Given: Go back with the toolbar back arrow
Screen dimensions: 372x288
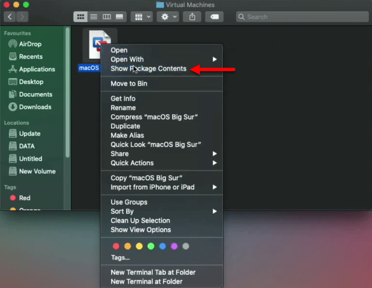Looking at the screenshot, I should pos(10,17).
